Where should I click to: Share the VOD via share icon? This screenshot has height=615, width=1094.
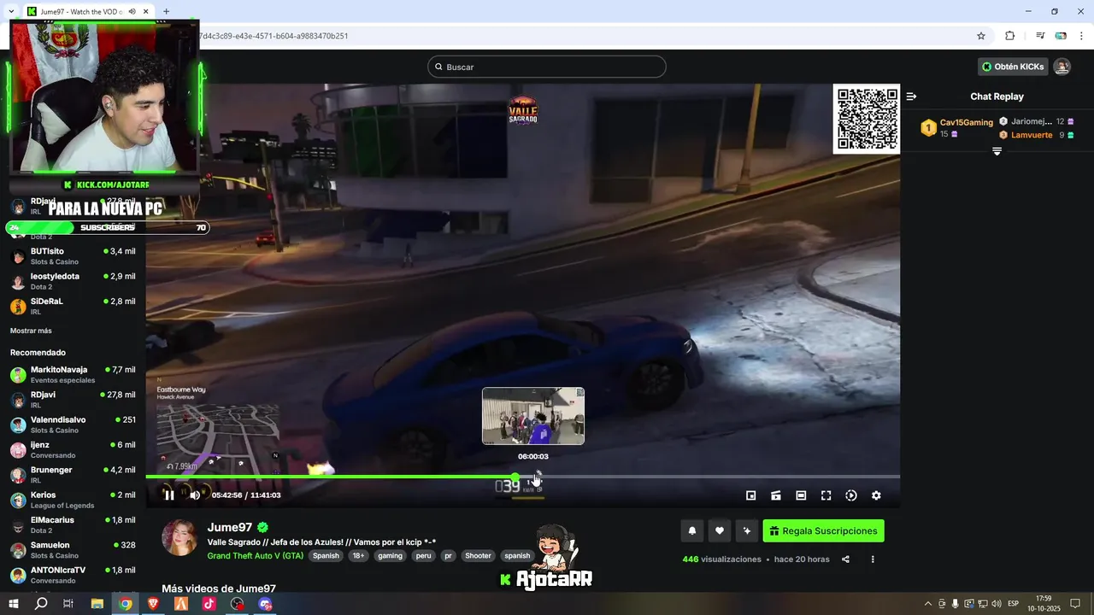[845, 559]
